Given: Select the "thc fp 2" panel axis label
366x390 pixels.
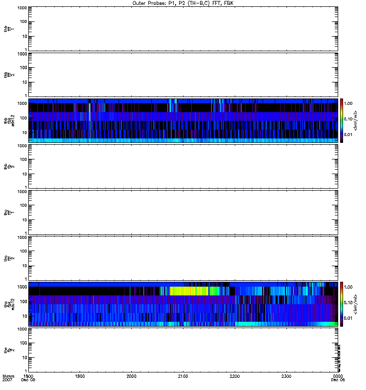Looking at the screenshot, I should click(9, 350).
